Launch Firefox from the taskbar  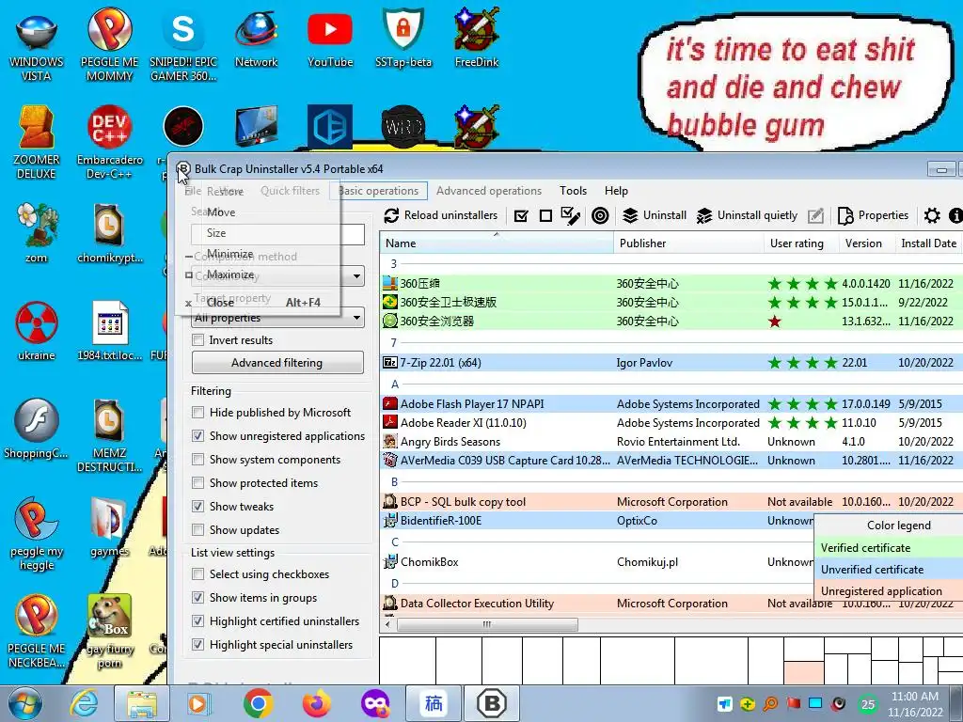pyautogui.click(x=316, y=703)
